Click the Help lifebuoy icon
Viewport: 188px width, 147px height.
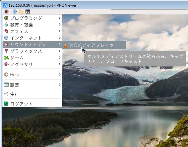tap(6, 75)
